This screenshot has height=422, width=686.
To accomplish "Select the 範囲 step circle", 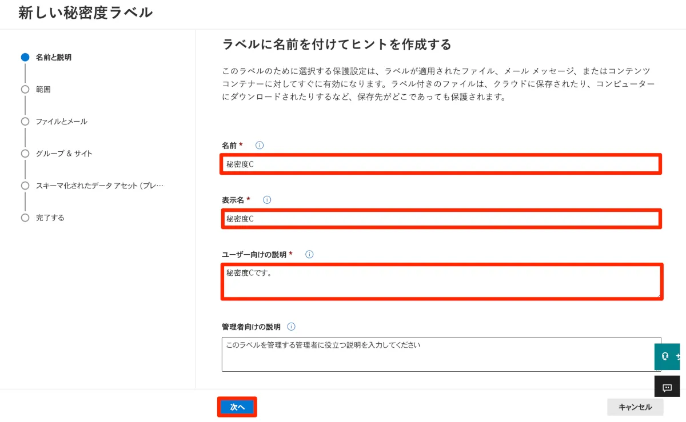I will coord(25,89).
